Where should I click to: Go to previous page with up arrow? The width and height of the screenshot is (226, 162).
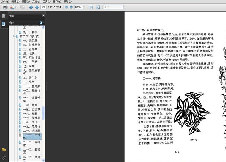(31, 7)
